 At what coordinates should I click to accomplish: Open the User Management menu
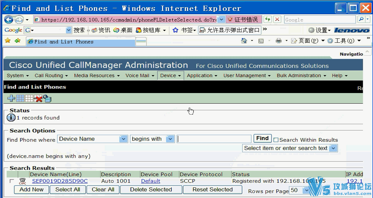(247, 75)
